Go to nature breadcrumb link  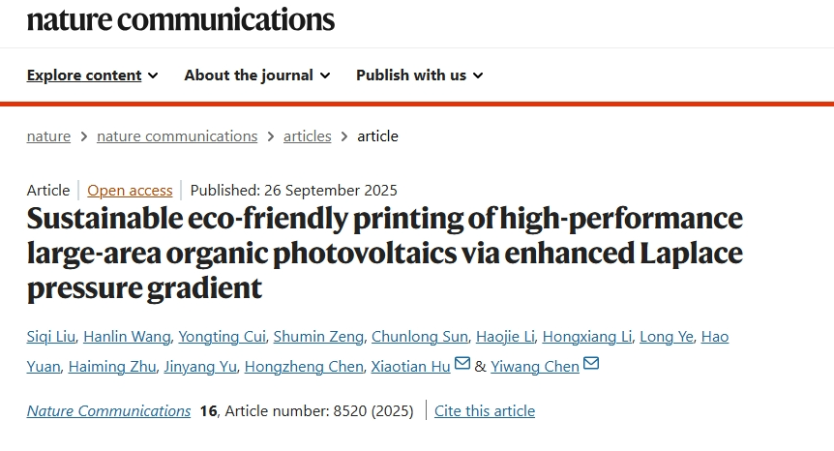[x=48, y=135]
